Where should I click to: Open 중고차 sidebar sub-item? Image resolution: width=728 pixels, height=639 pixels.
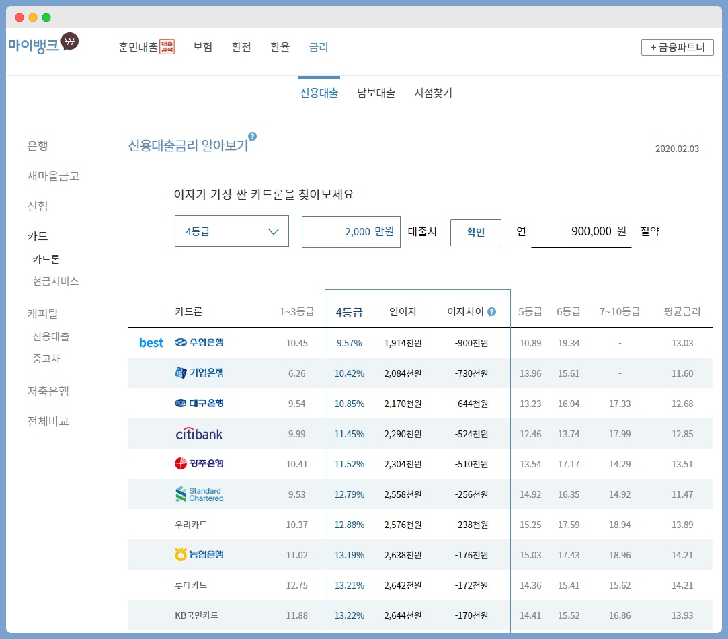click(46, 359)
